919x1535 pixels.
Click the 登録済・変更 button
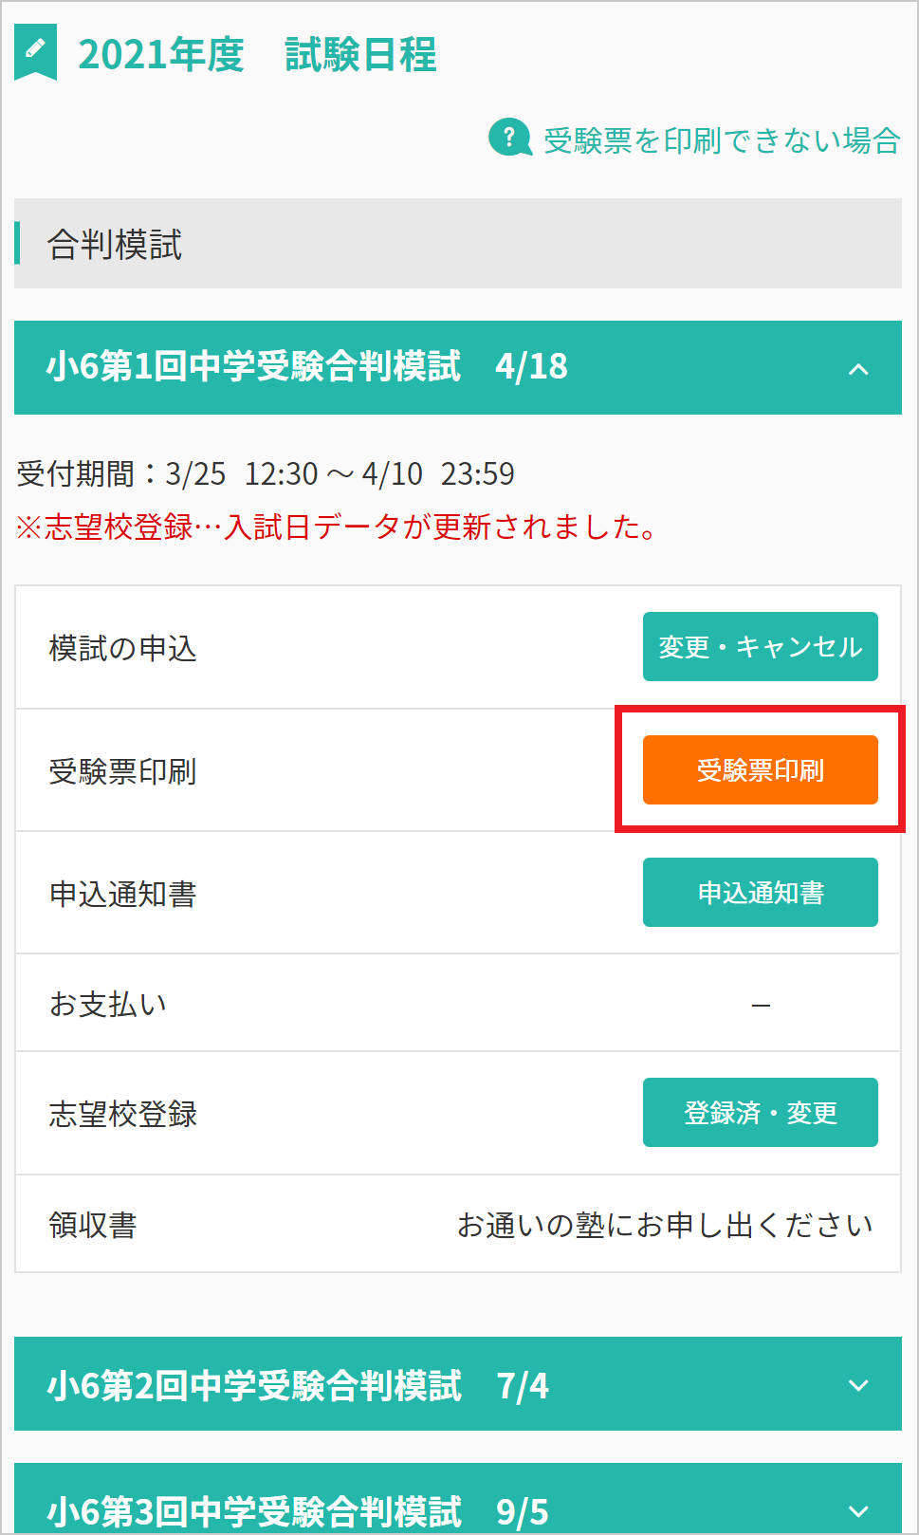point(761,1113)
